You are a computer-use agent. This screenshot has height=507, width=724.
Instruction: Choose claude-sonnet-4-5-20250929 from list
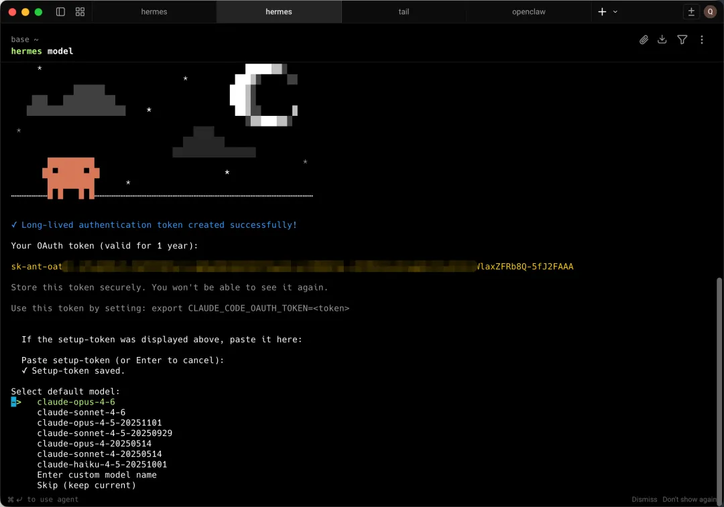[x=105, y=433]
